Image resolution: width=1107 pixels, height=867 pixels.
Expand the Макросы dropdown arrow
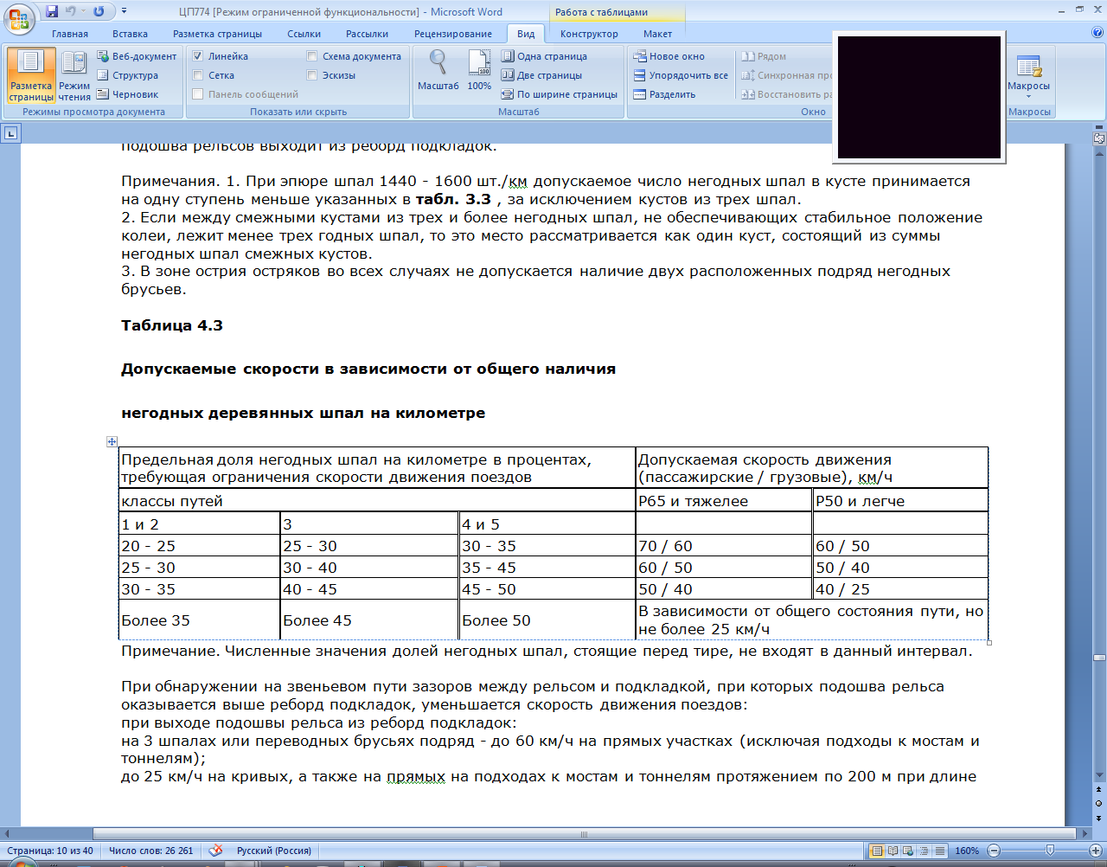[x=1028, y=96]
